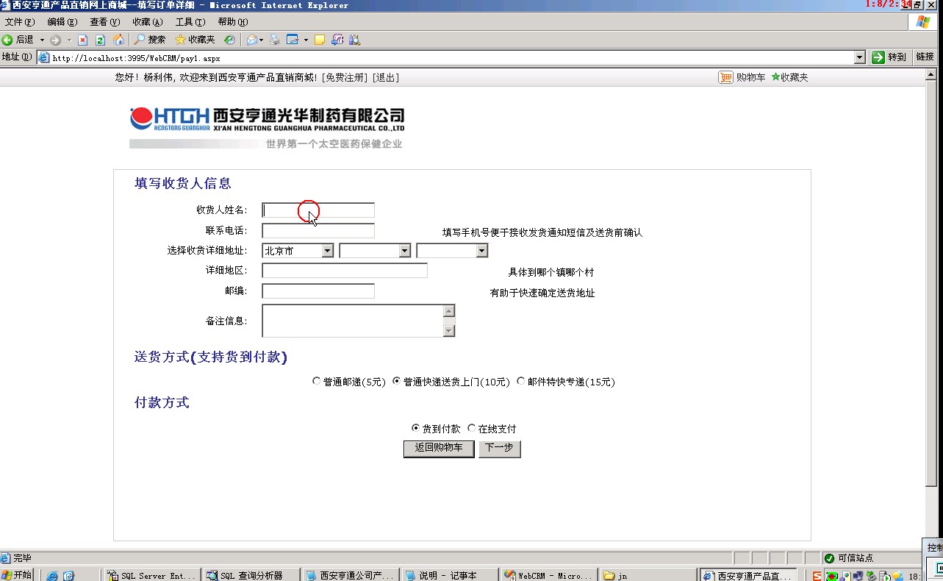
Task: Open the third district dropdown
Action: coord(452,251)
